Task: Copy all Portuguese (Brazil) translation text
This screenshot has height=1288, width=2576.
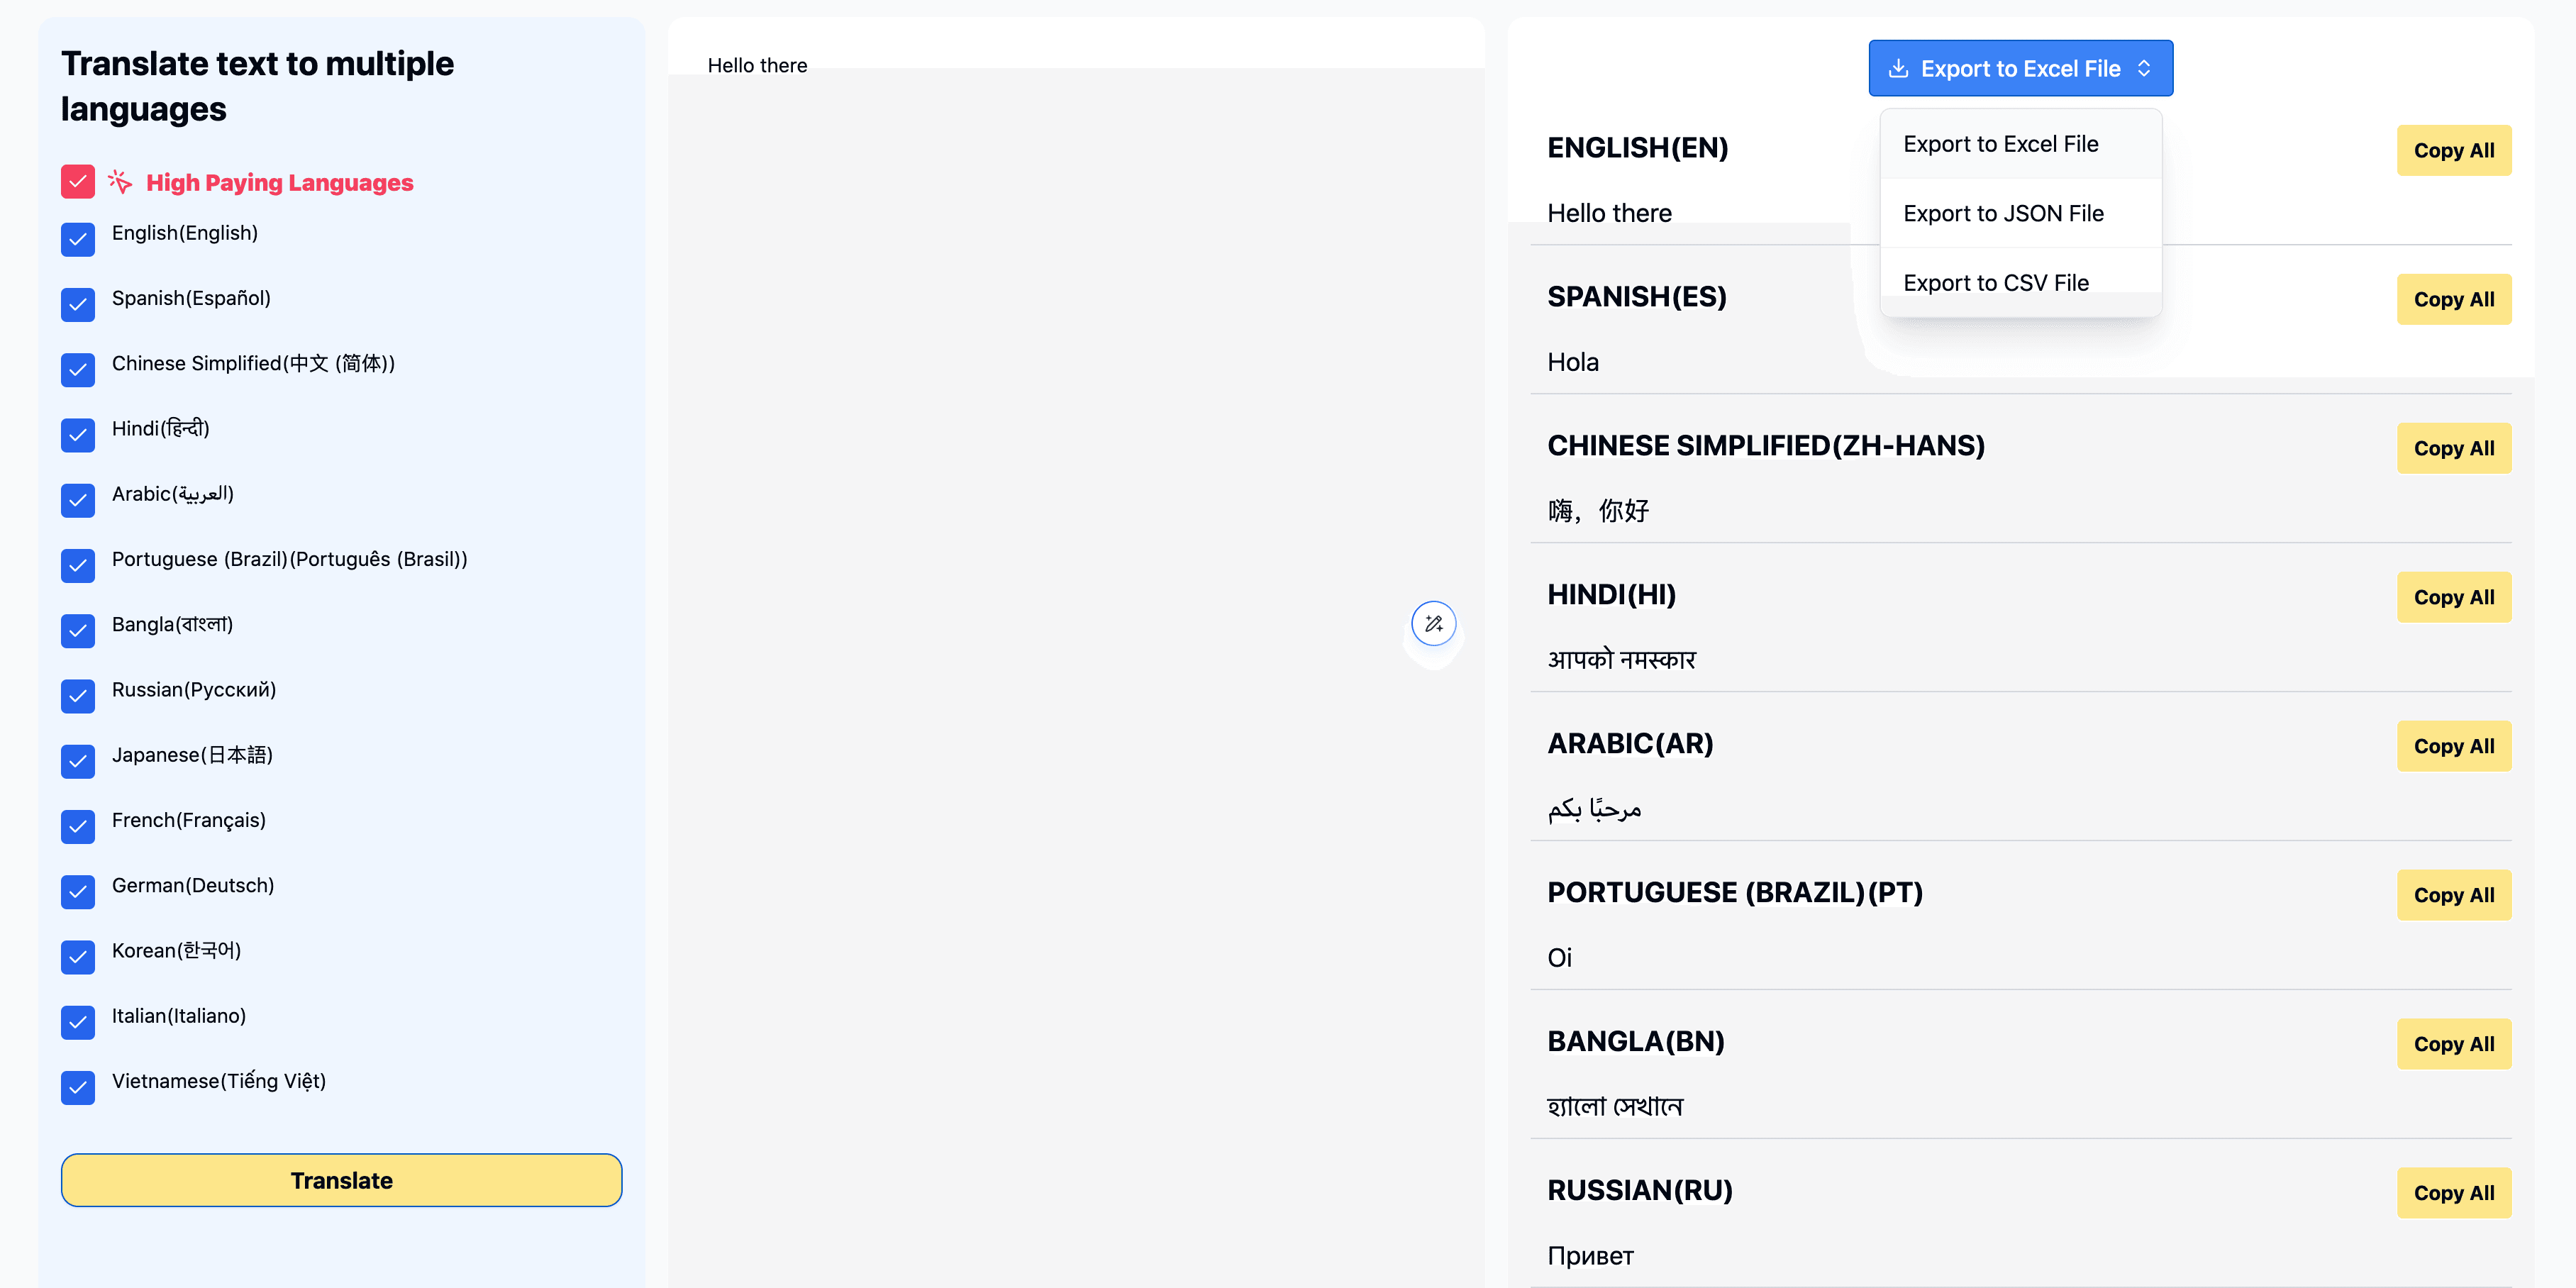Action: (x=2453, y=895)
